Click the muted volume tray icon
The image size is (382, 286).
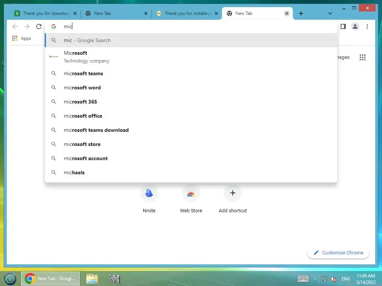pyautogui.click(x=334, y=279)
